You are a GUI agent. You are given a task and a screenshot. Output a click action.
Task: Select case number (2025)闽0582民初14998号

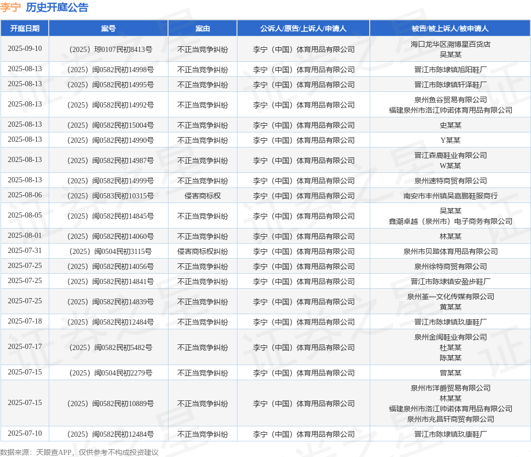pos(110,70)
